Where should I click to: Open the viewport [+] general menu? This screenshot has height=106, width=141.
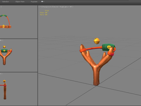[40, 7]
